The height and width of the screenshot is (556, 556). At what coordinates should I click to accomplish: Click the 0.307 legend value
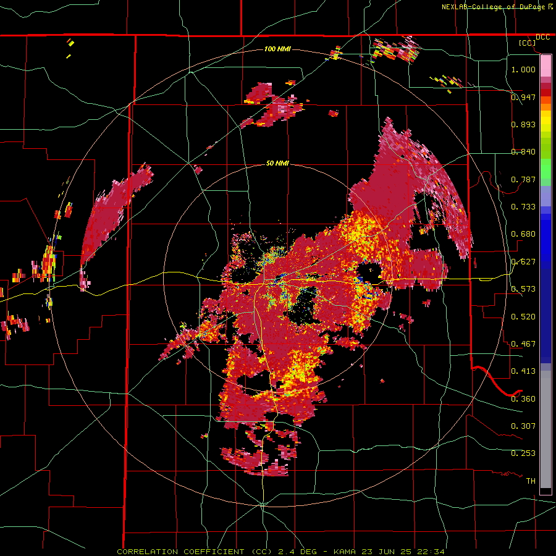[x=523, y=426]
